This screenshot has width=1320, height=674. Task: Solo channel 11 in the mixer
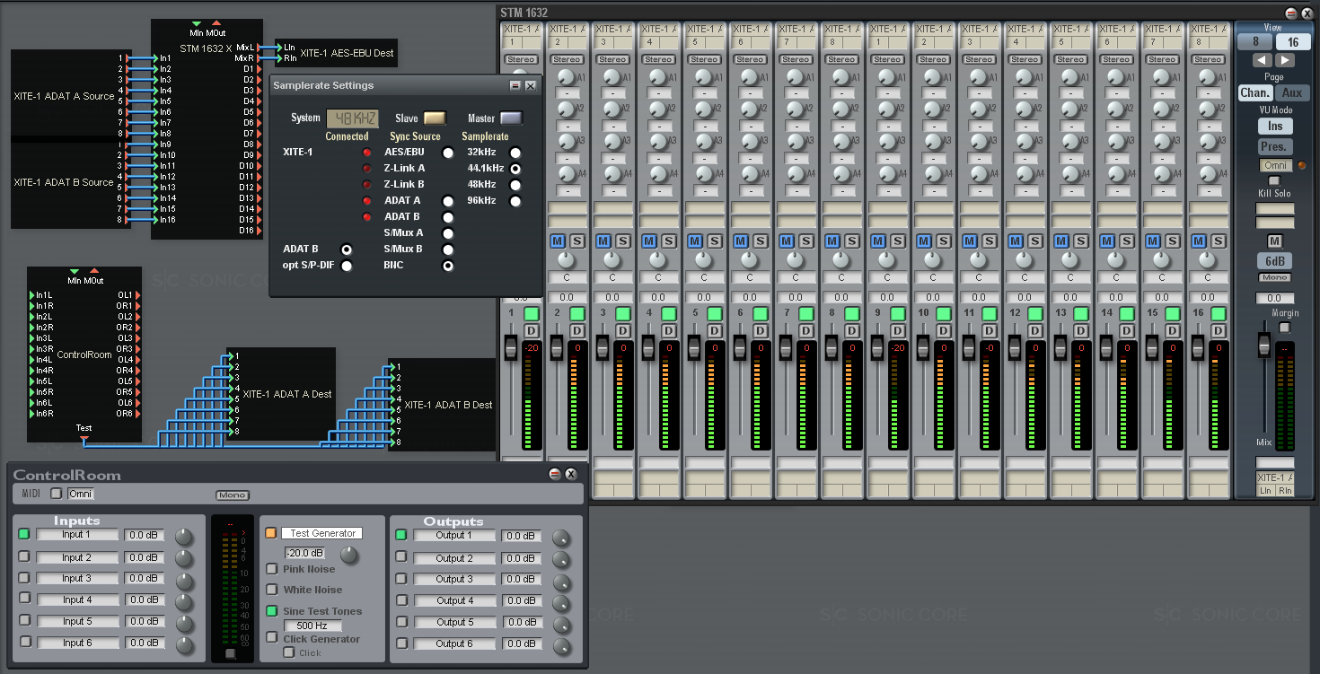click(989, 241)
